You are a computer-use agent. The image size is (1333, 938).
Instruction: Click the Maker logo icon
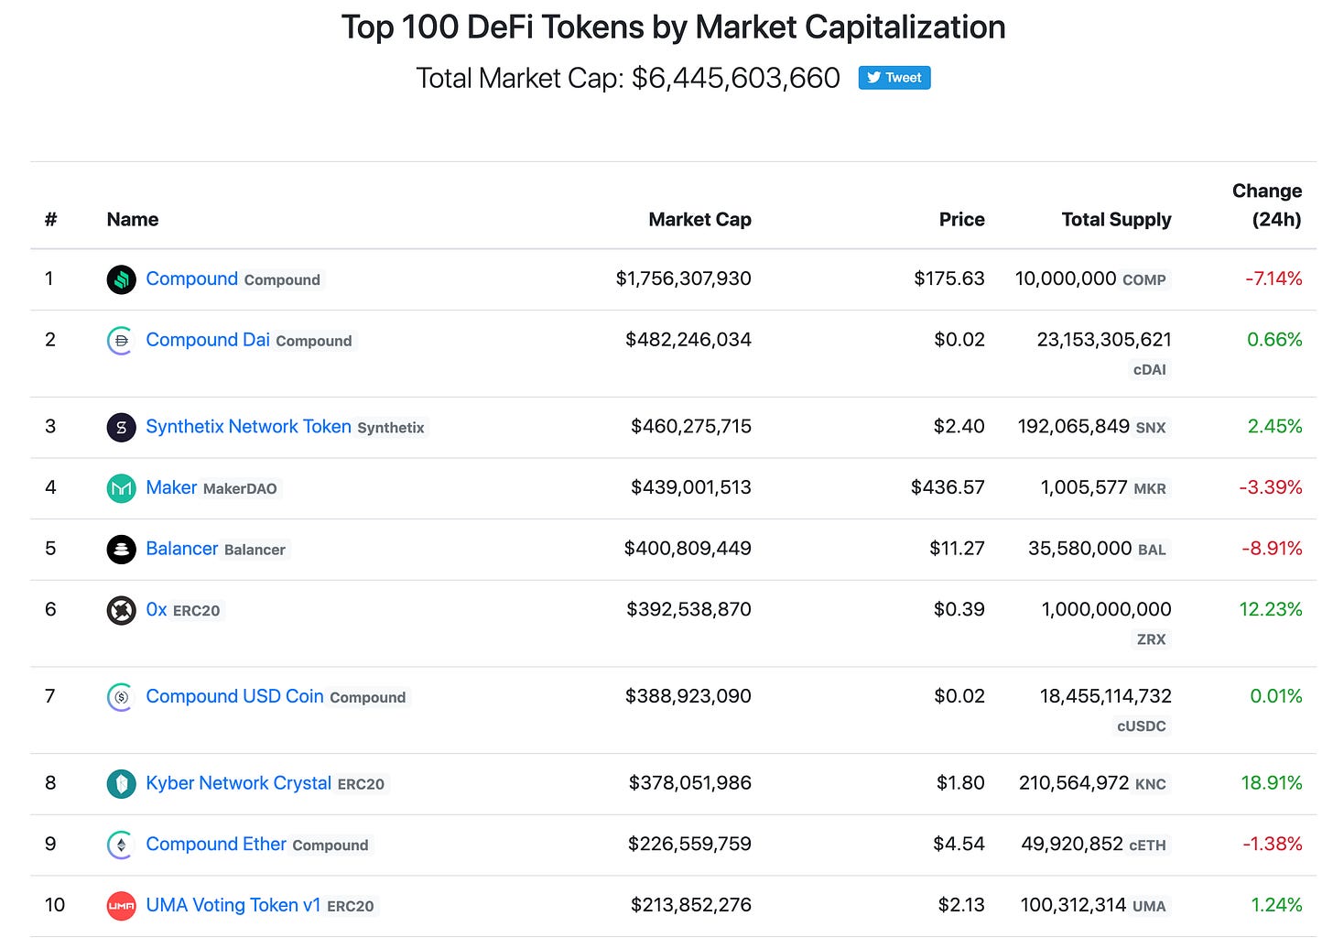click(121, 488)
